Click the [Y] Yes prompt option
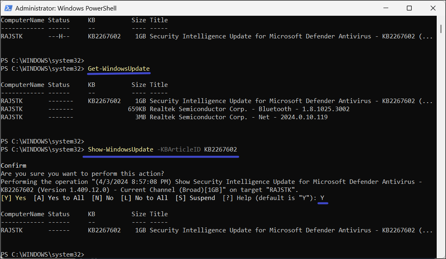 [x=13, y=198]
